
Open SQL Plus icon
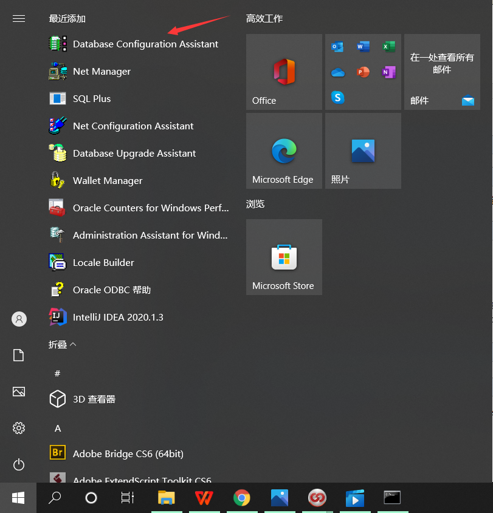click(x=58, y=98)
